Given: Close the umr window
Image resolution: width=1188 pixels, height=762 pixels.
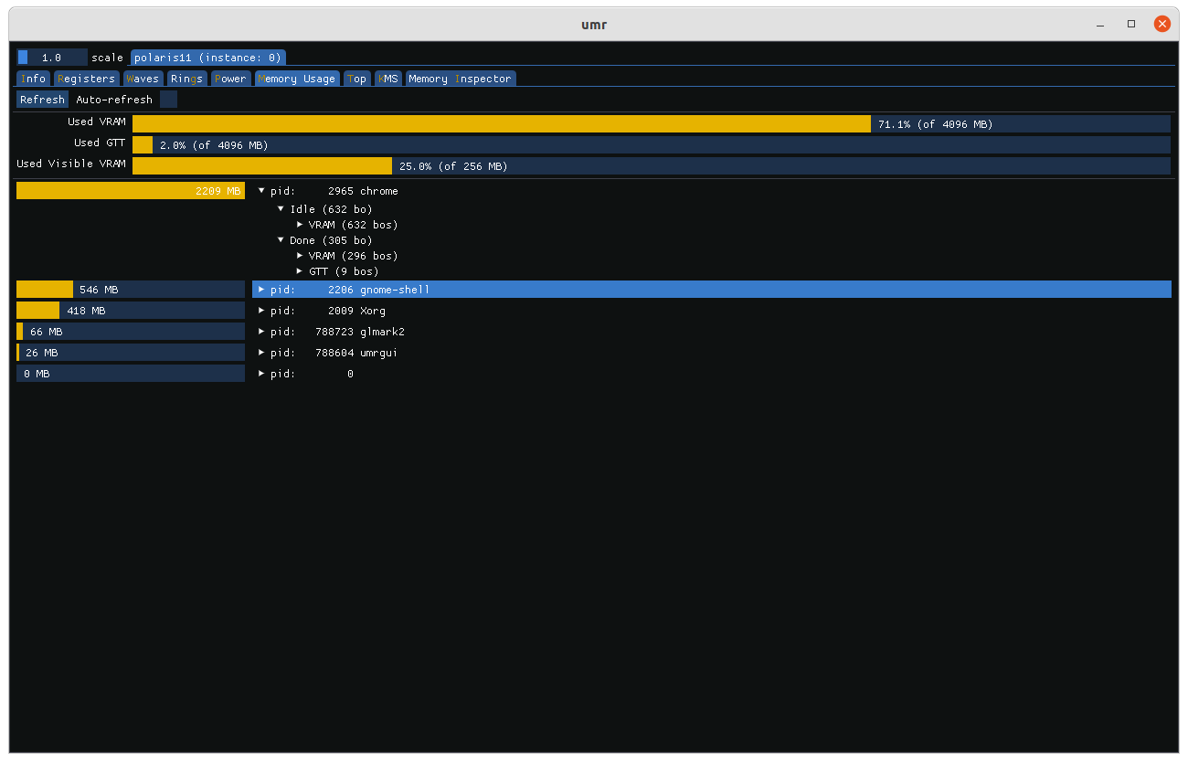Looking at the screenshot, I should [x=1162, y=24].
